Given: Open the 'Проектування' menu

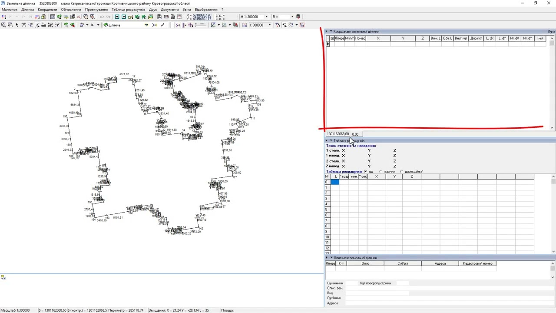Looking at the screenshot, I should point(96,9).
